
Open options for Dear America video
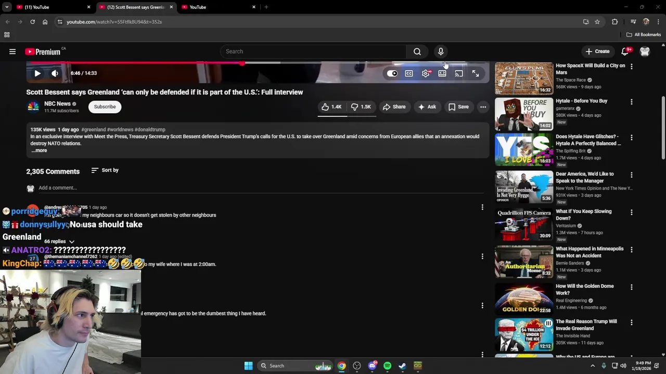[632, 175]
